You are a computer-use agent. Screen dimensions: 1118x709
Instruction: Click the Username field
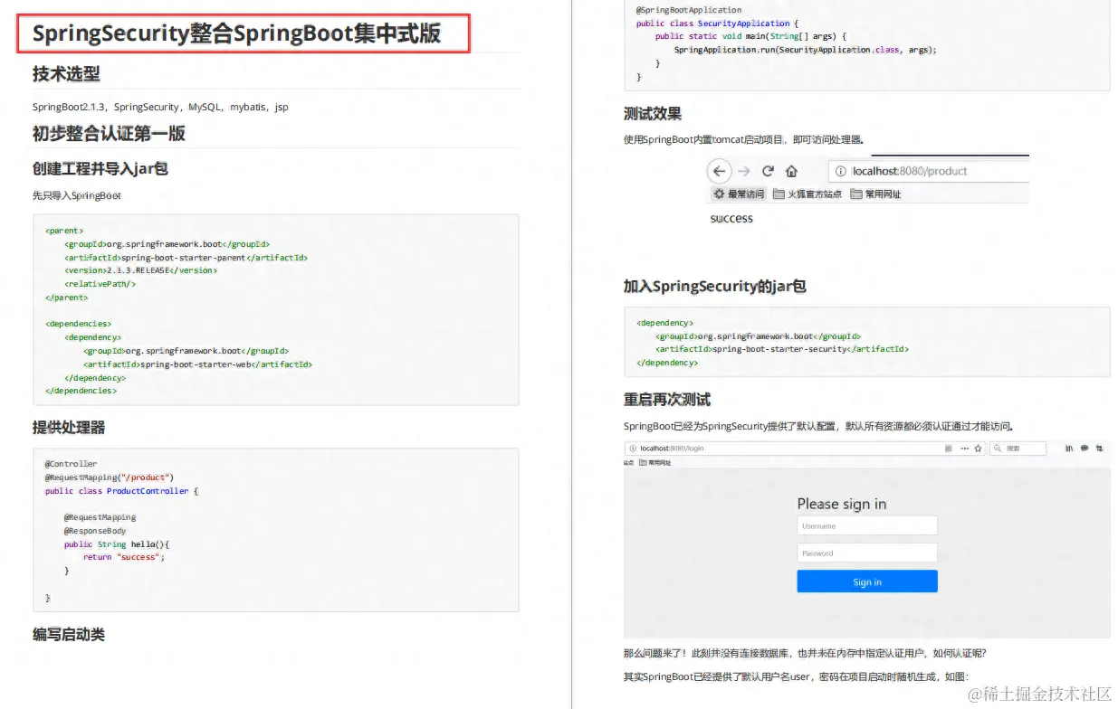pyautogui.click(x=867, y=525)
